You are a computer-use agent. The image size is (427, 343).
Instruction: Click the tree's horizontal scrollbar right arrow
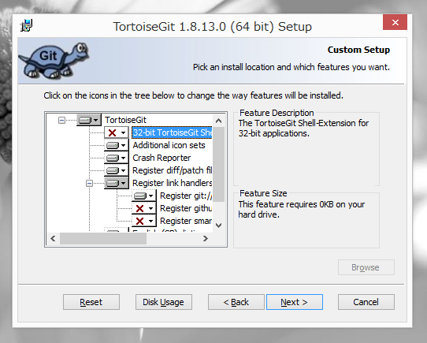[x=206, y=239]
